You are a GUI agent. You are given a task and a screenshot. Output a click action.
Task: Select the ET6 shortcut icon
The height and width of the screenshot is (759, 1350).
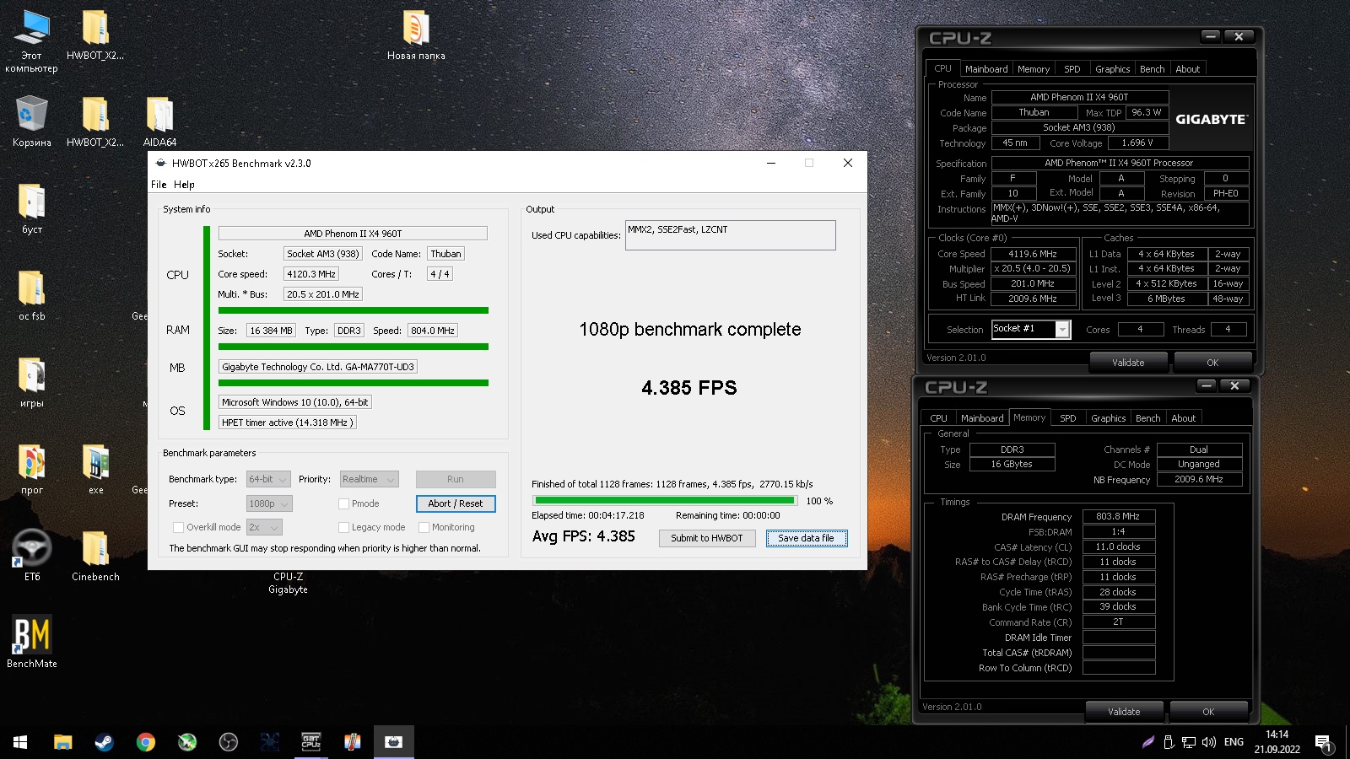(x=31, y=557)
